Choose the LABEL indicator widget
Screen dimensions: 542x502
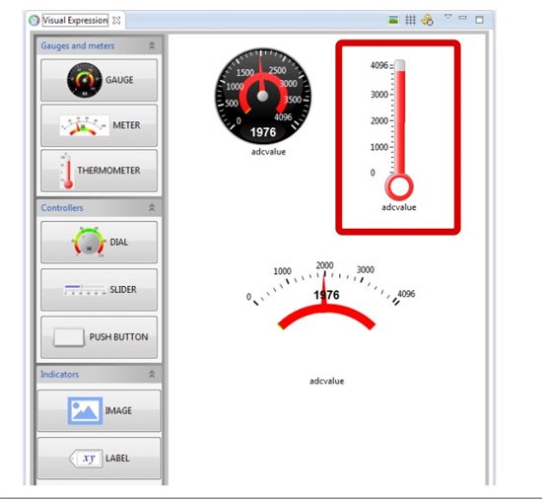click(x=99, y=458)
